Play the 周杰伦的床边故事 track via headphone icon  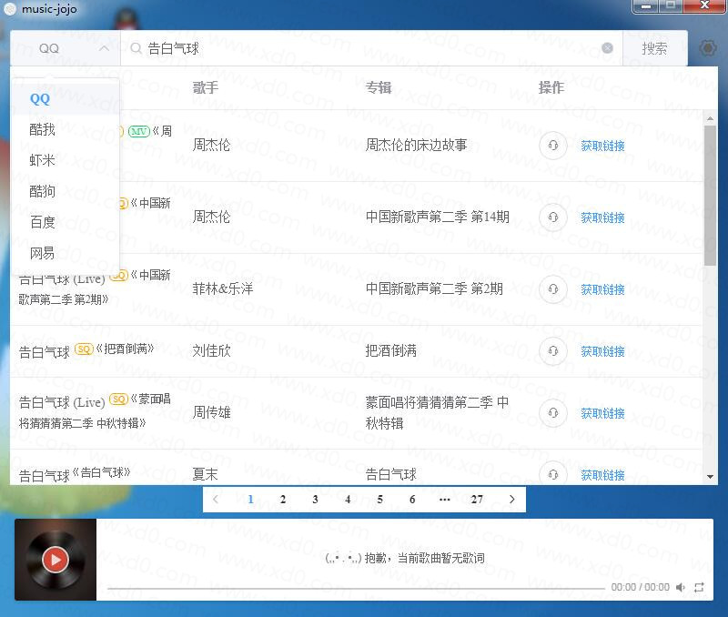553,146
